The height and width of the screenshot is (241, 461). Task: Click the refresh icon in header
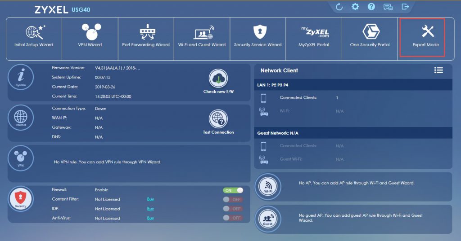coord(339,7)
